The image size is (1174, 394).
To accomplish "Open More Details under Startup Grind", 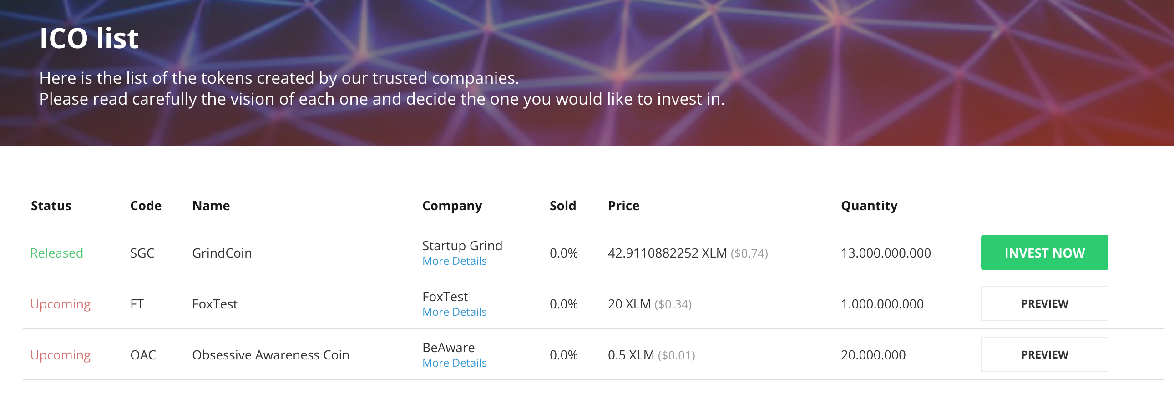I will (x=455, y=262).
